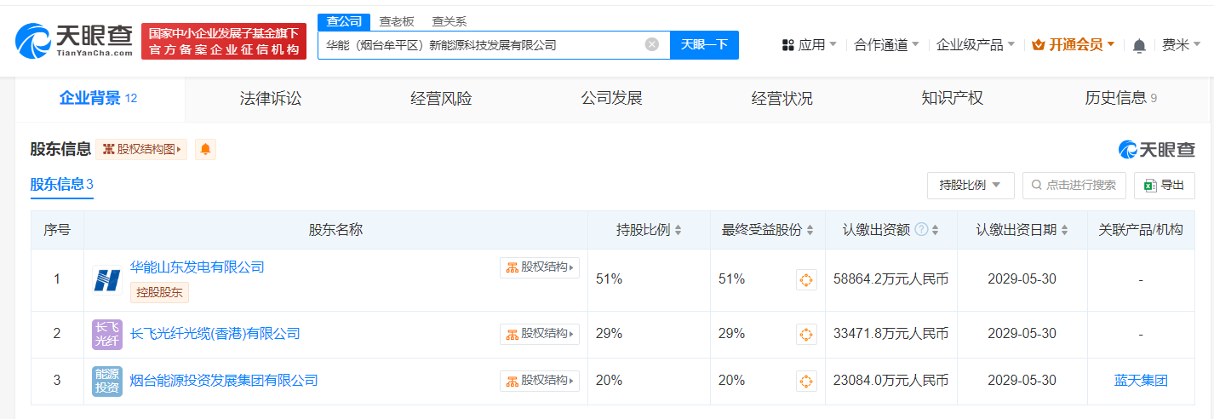Clear the search box with X icon

point(651,44)
